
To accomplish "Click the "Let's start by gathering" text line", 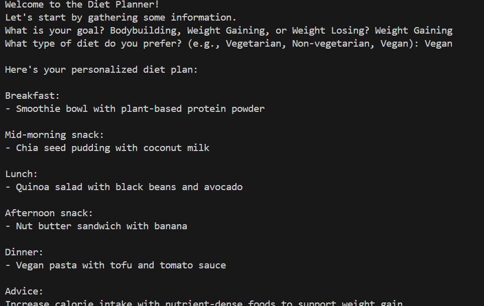I will tap(120, 18).
